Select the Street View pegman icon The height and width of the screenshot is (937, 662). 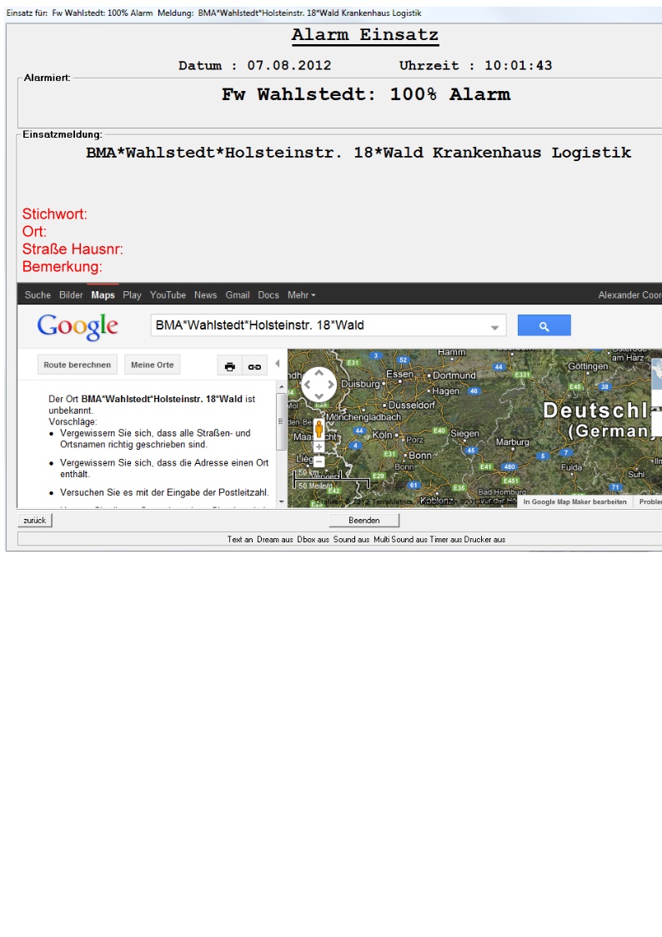(x=318, y=431)
